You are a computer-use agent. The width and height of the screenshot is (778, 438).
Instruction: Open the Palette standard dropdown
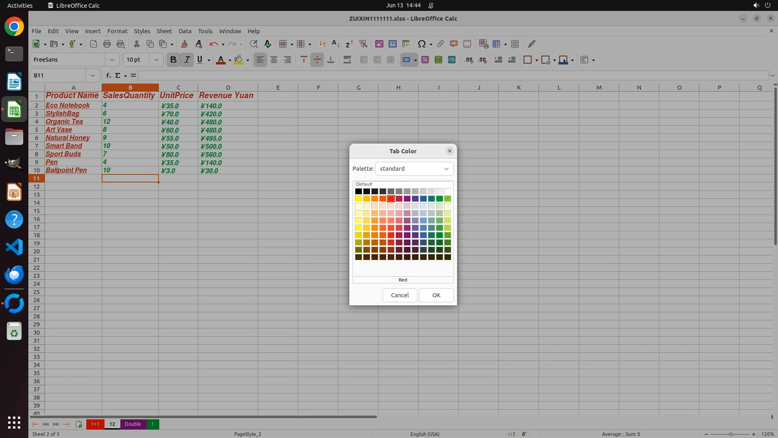[x=414, y=169]
